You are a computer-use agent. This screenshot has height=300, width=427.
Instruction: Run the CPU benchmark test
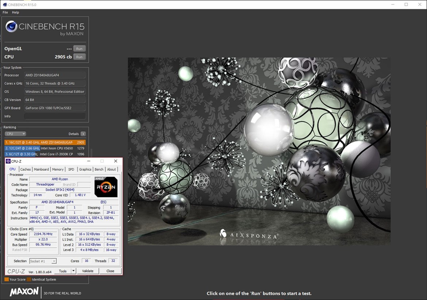point(79,57)
